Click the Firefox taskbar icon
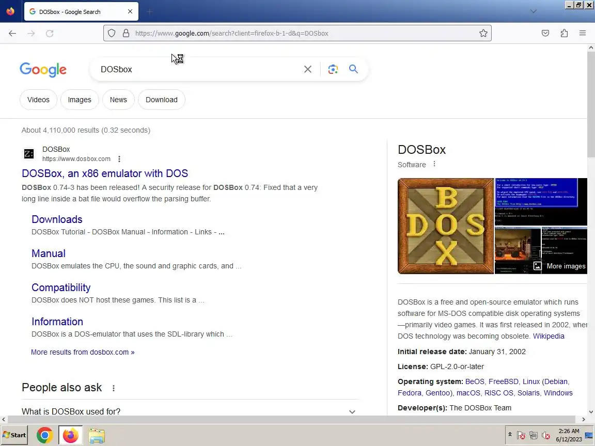The image size is (595, 446). [x=70, y=435]
